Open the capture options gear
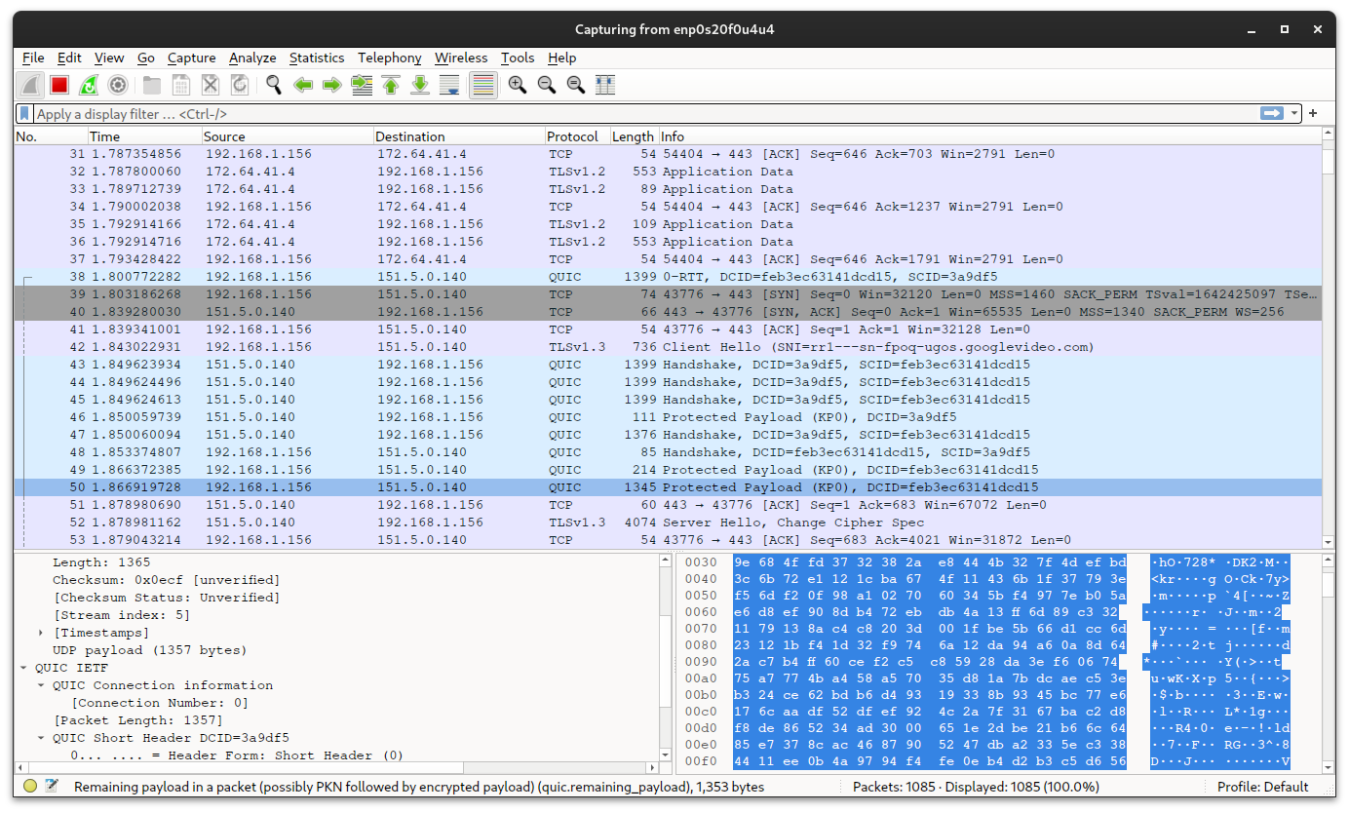 tap(118, 85)
